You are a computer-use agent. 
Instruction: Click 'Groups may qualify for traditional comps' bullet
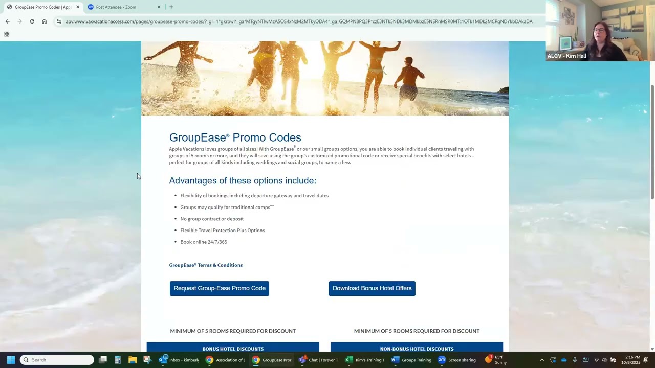(x=227, y=207)
